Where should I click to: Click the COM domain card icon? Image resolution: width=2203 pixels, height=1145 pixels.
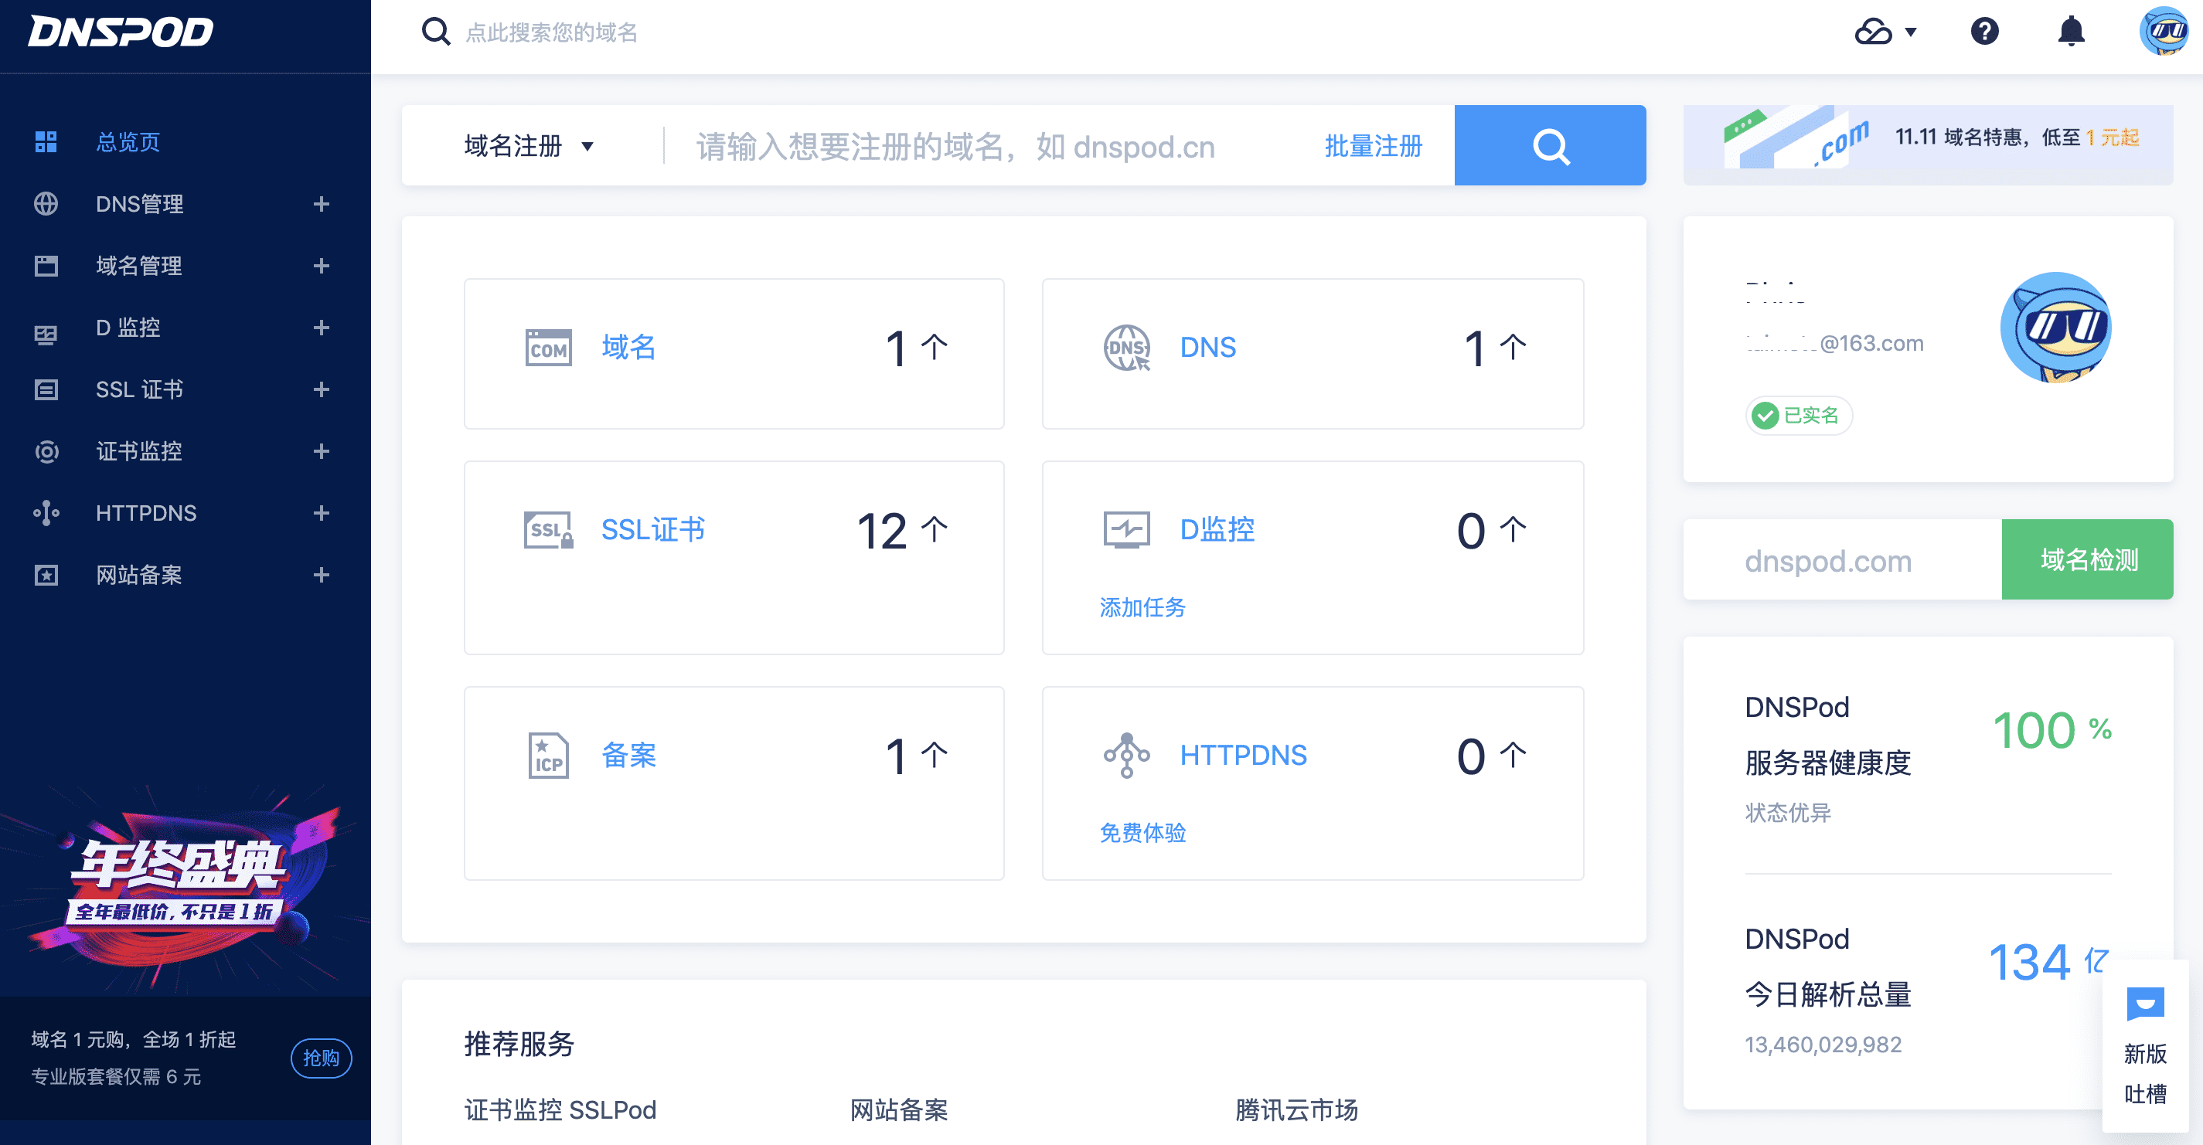click(548, 348)
